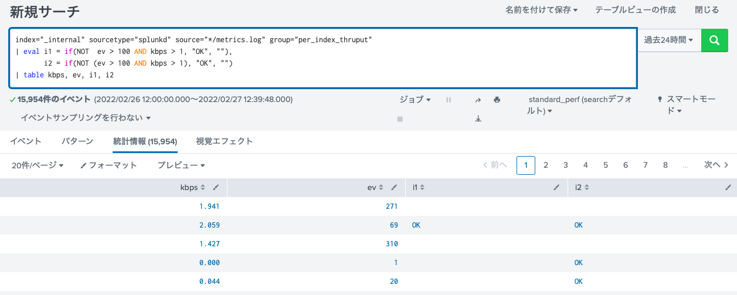Click i1 OK in row with 2.059
737x295 pixels.
pos(416,225)
